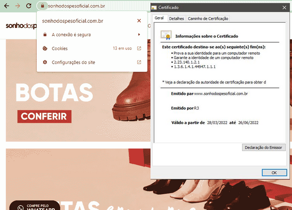This screenshot has width=292, height=210.
Task: Click the issuer value 'R3'
Action: 196,108
